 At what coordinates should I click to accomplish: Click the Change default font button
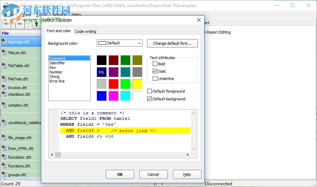[x=172, y=43]
